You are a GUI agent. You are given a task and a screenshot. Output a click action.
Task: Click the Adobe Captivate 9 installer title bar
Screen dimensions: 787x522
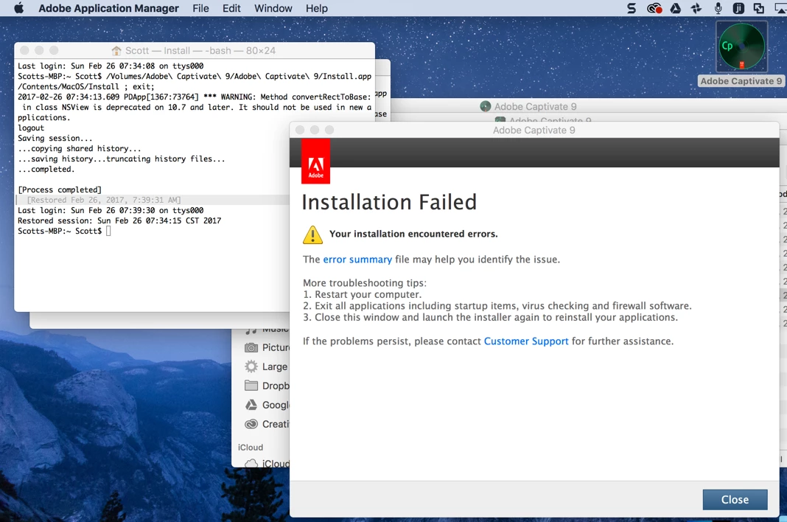[x=534, y=130]
